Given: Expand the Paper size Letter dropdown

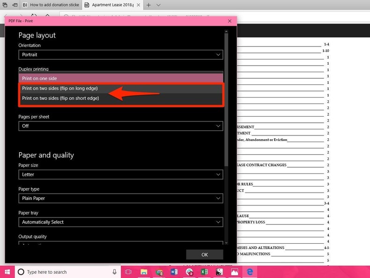Looking at the screenshot, I should point(120,174).
